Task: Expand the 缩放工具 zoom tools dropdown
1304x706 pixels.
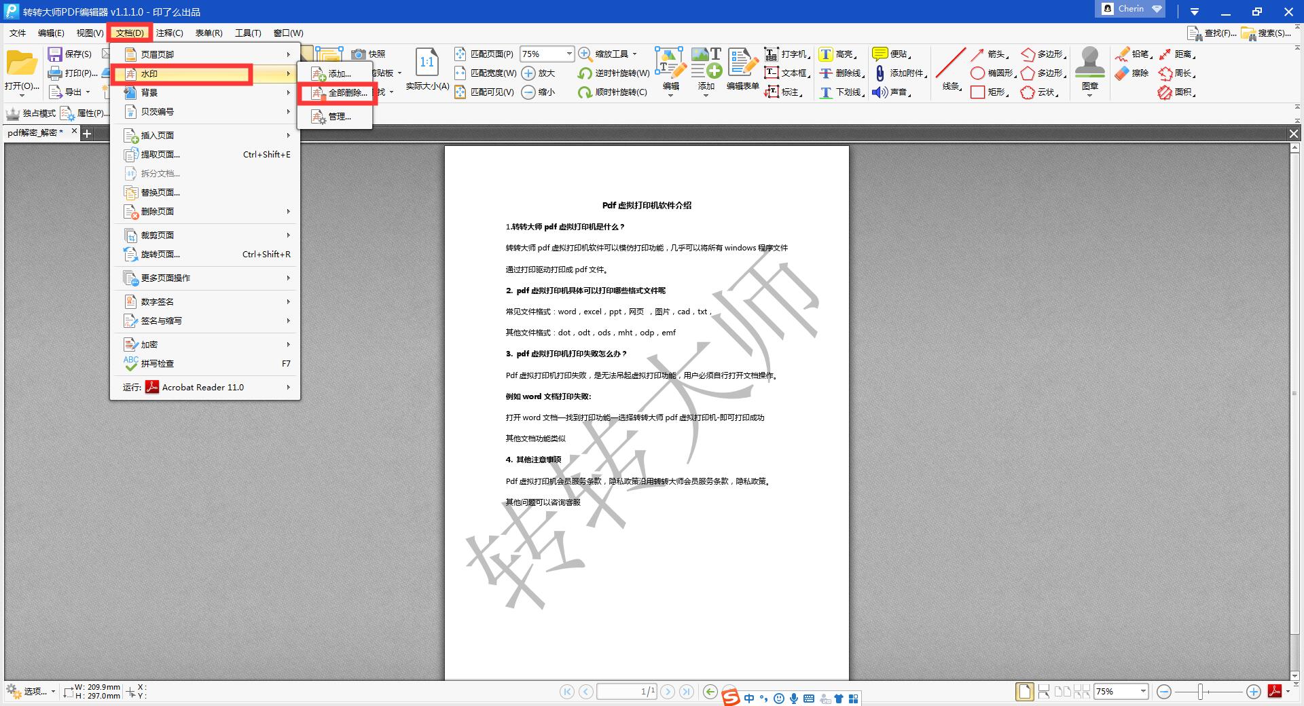Action: coord(635,54)
